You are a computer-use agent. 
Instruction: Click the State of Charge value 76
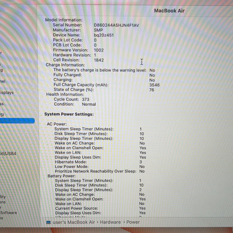[152, 90]
